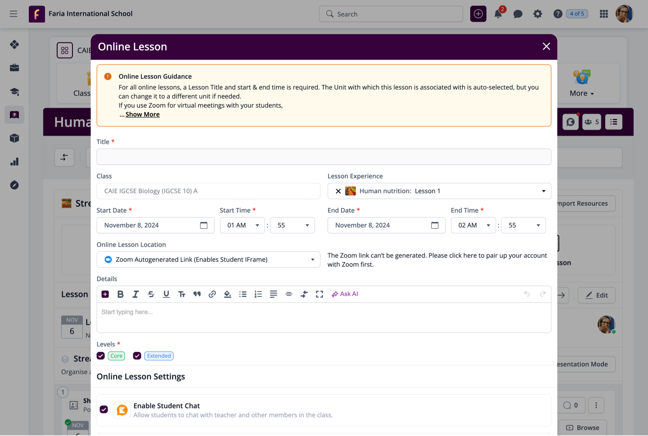Open the Lesson Experience dropdown
648x436 pixels.
[543, 191]
